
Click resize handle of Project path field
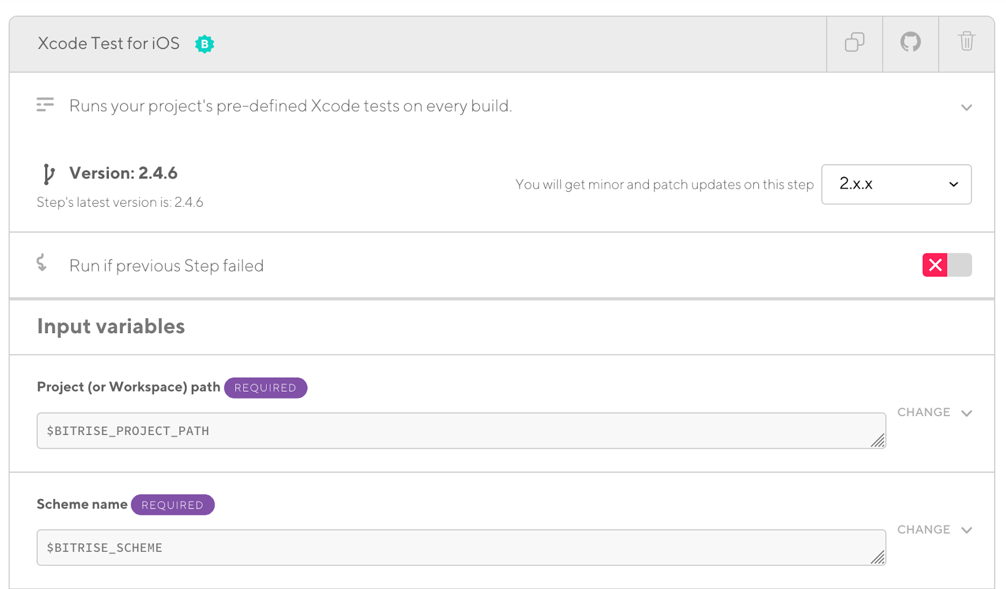click(x=878, y=441)
